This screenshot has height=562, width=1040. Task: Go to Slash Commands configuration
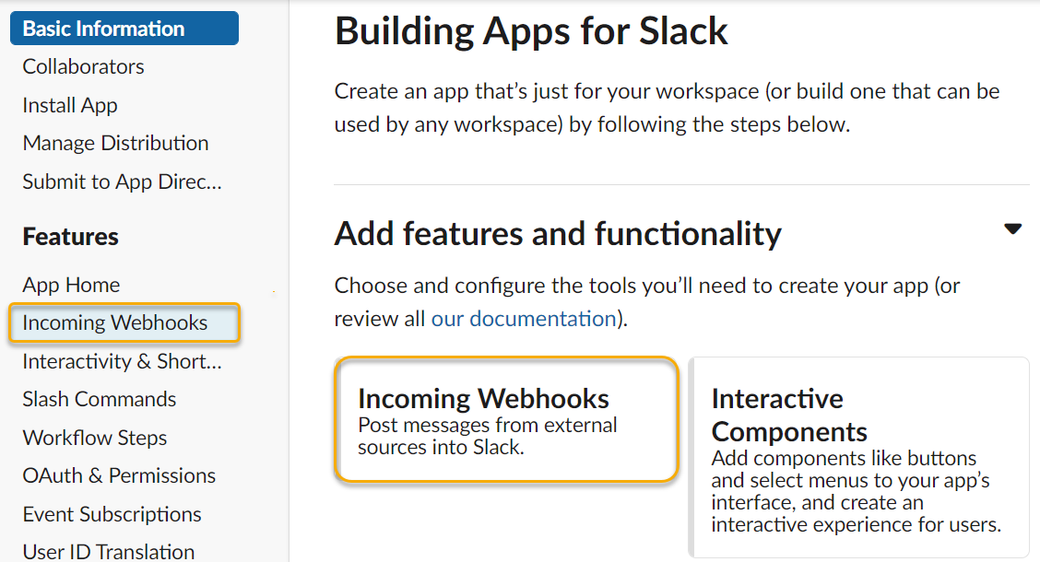pos(99,399)
